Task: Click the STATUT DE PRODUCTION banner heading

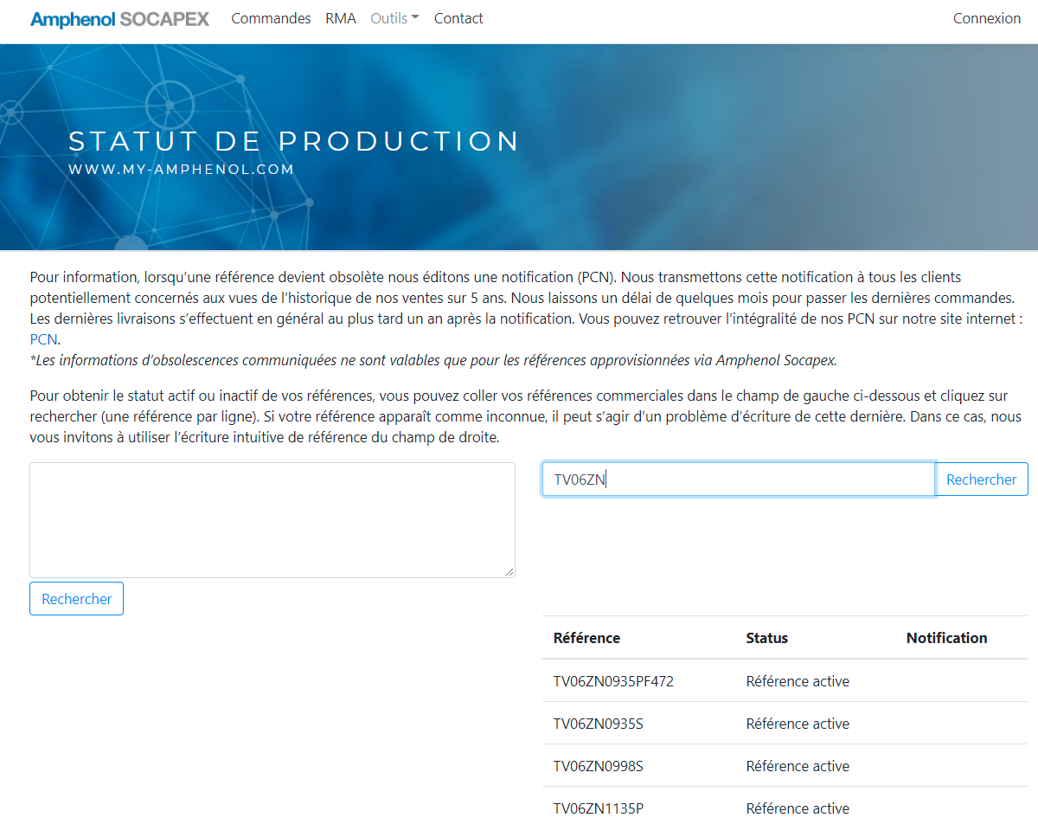Action: [294, 141]
